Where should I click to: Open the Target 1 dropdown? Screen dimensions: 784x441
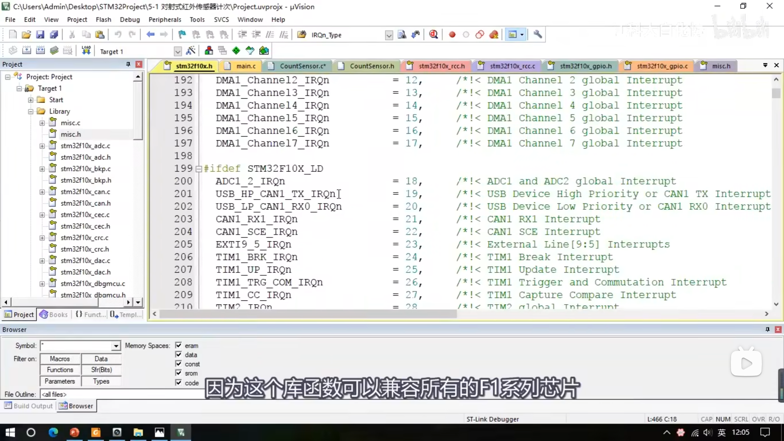pyautogui.click(x=177, y=51)
